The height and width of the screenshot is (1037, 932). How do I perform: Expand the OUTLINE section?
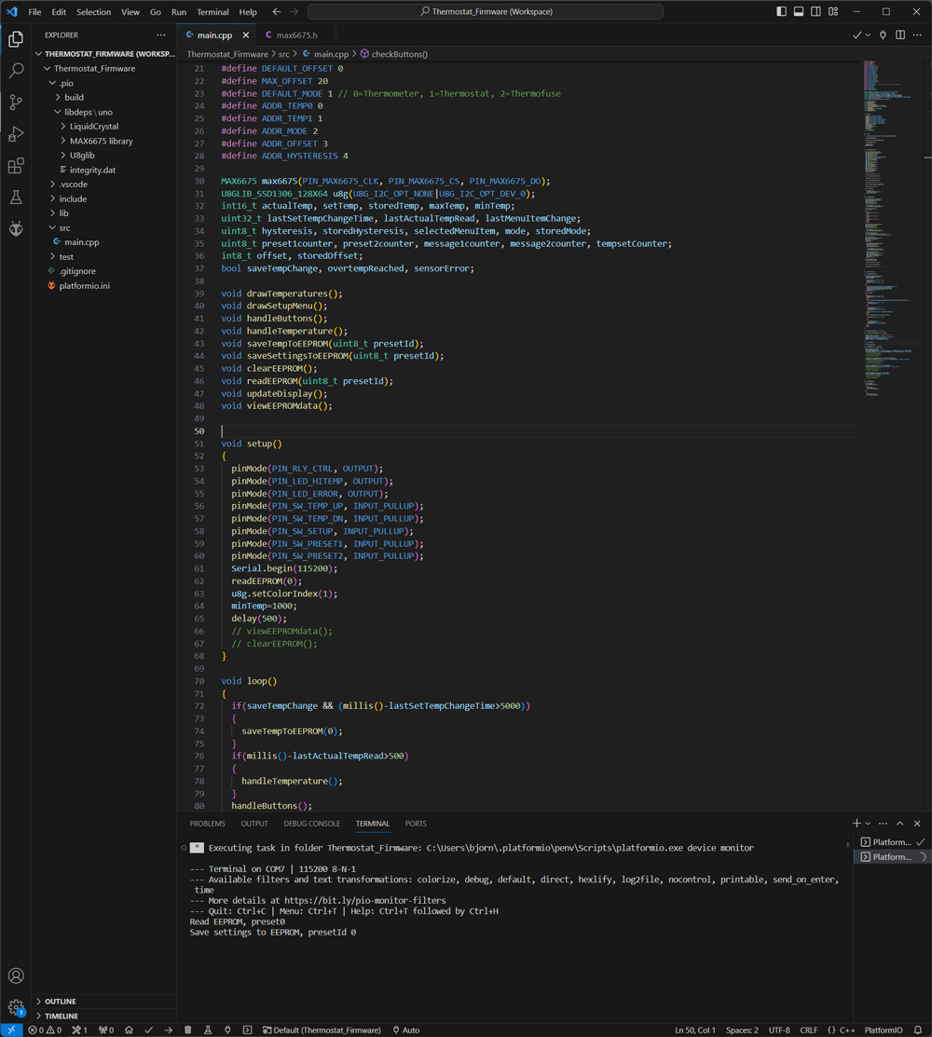[60, 1002]
